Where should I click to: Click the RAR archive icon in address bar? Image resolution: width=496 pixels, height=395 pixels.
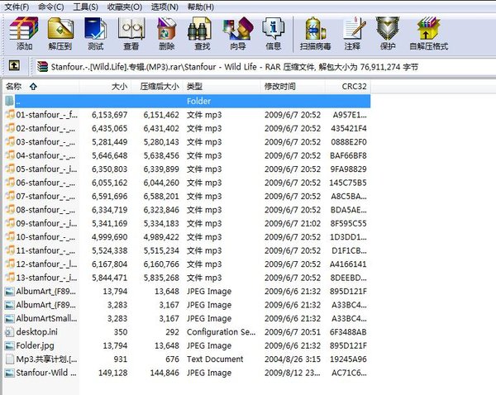point(42,67)
